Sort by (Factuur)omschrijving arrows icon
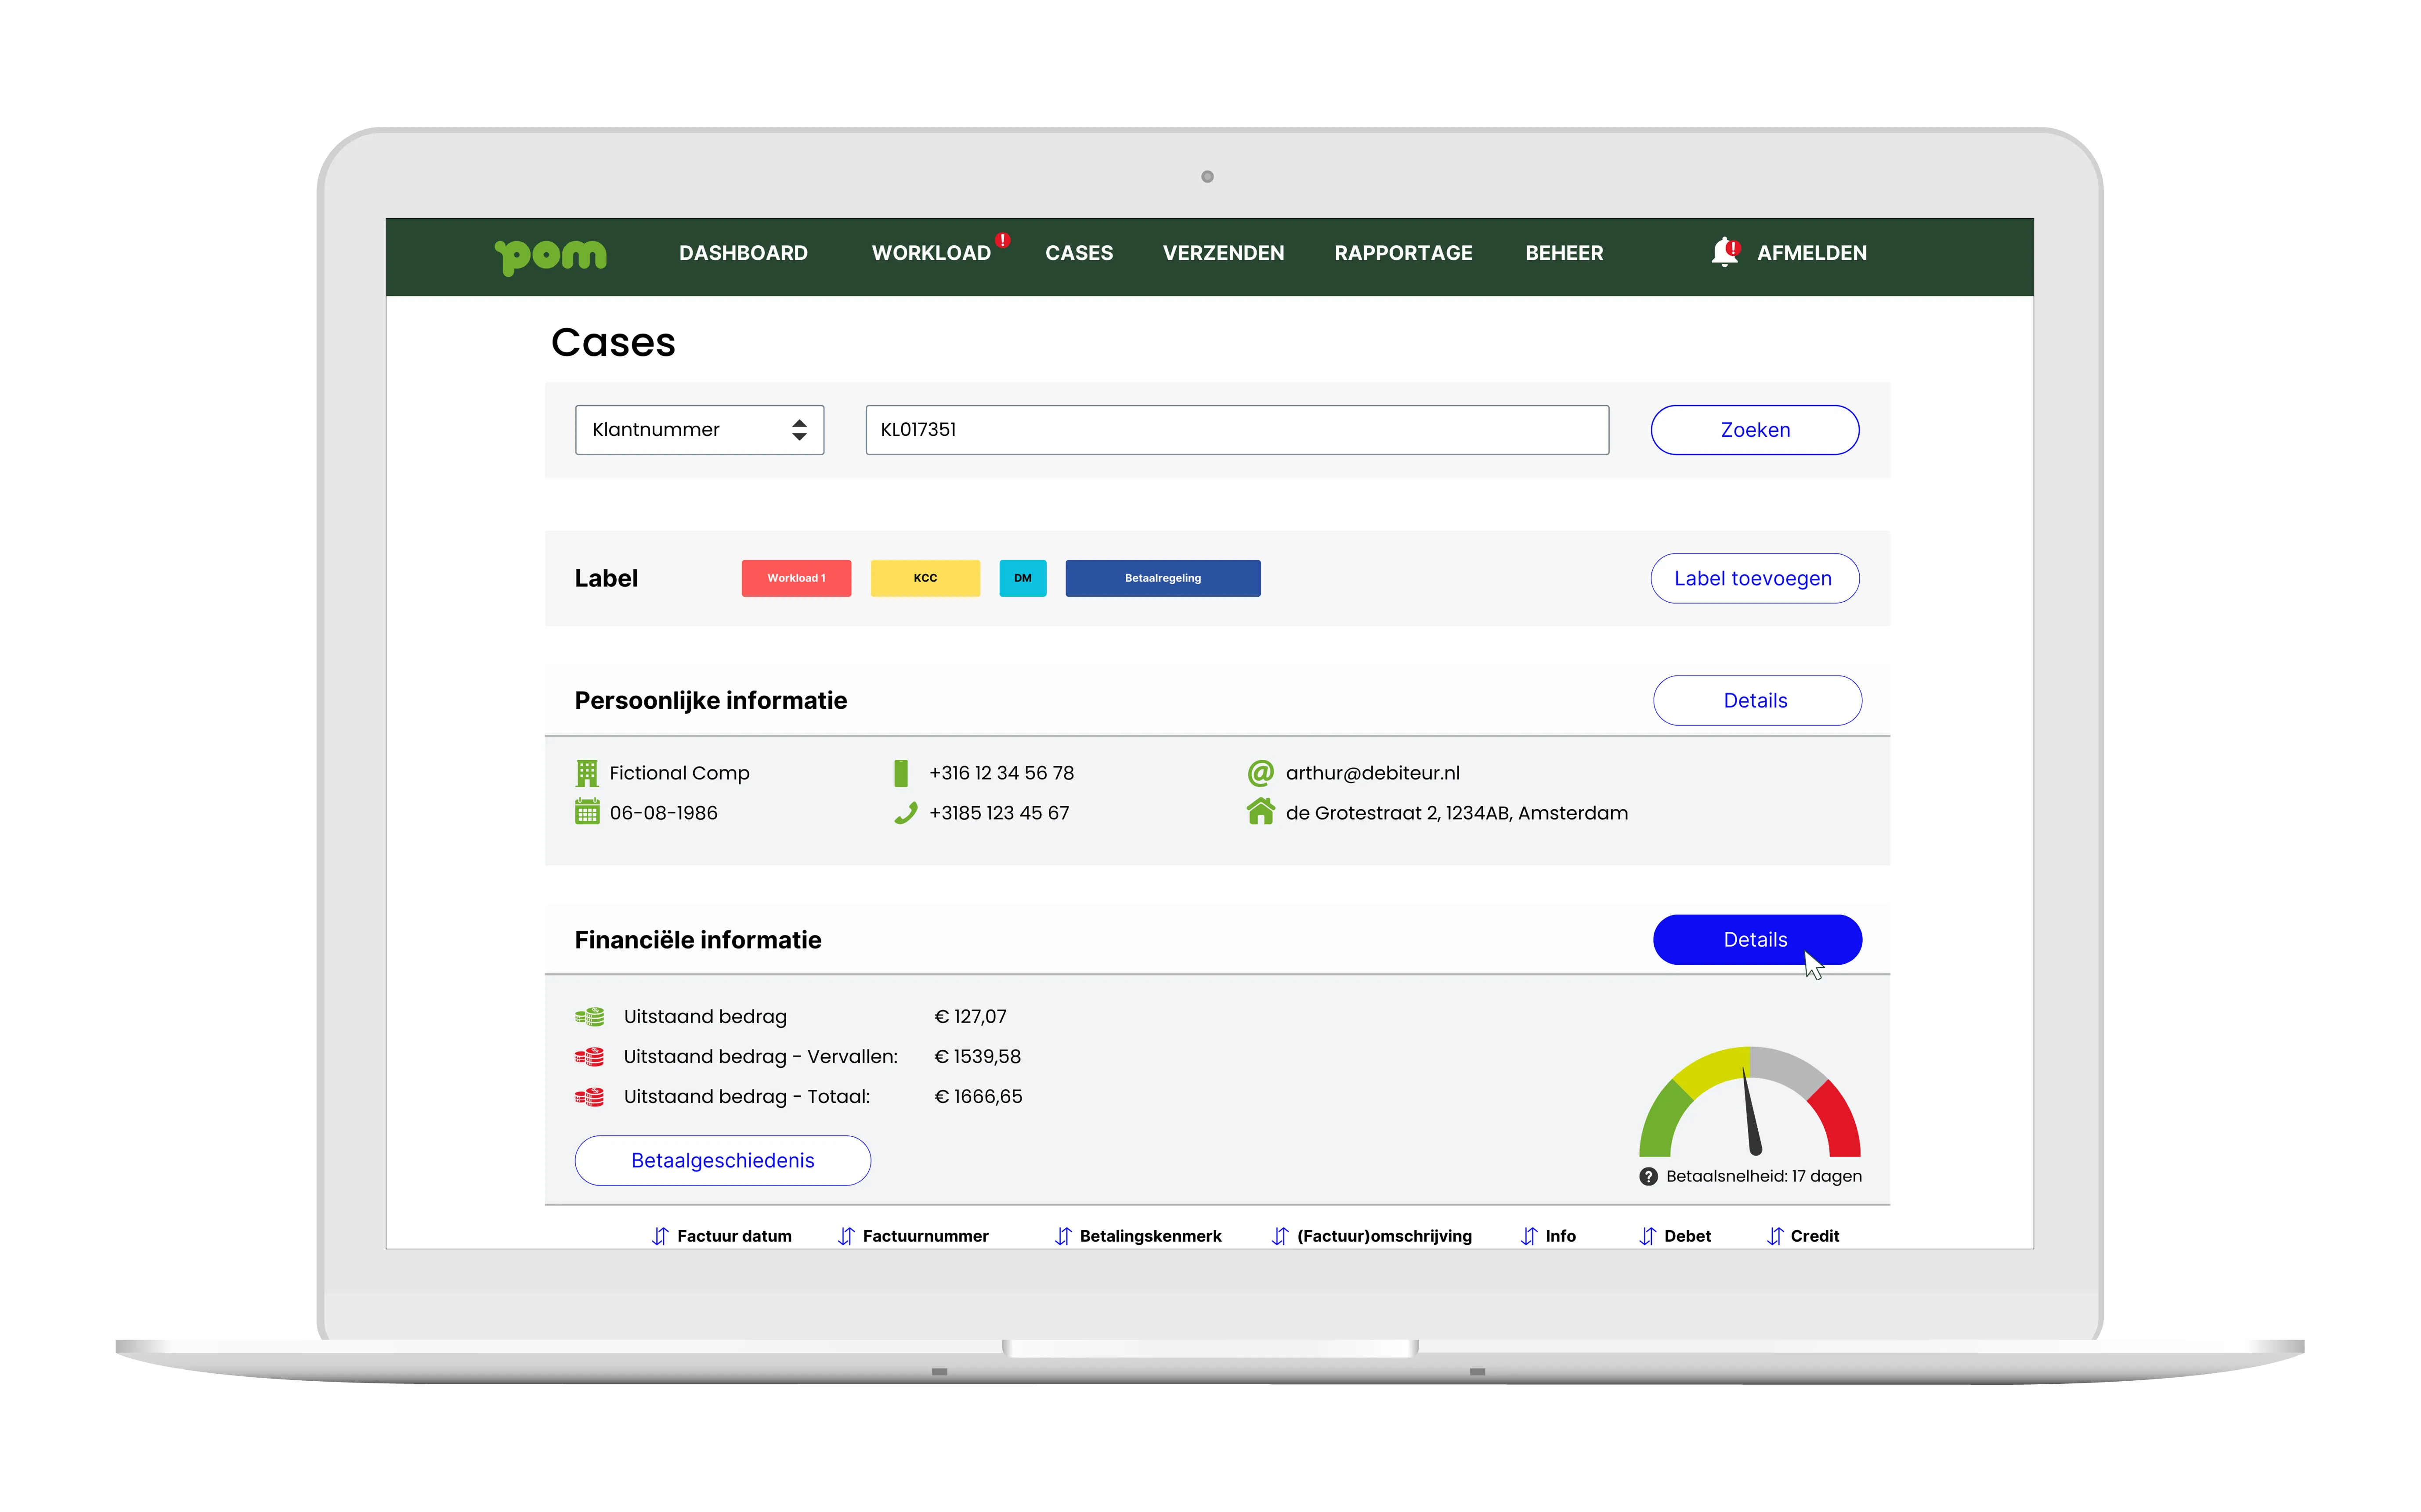This screenshot has height=1512, width=2421. point(1280,1236)
